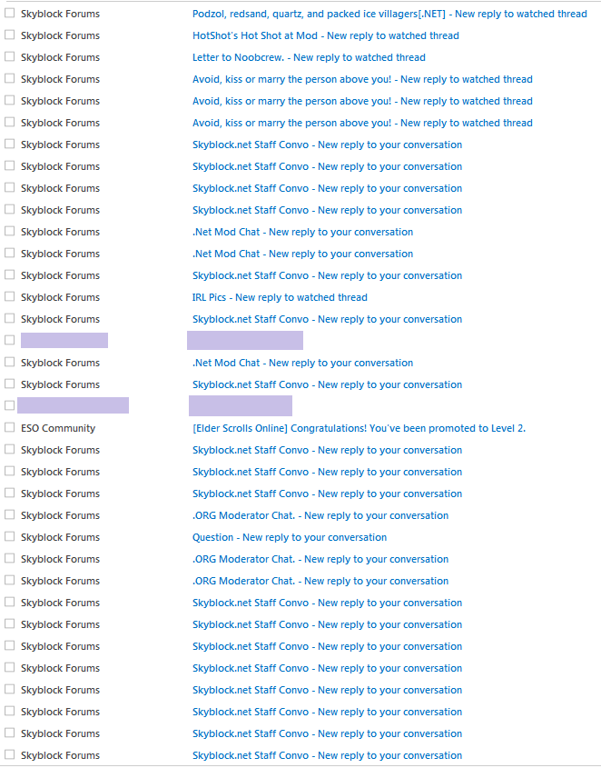Open the .Net Mod Chat email directly above the Staff Convo row preceding ESO Community's hidden row

302,363
